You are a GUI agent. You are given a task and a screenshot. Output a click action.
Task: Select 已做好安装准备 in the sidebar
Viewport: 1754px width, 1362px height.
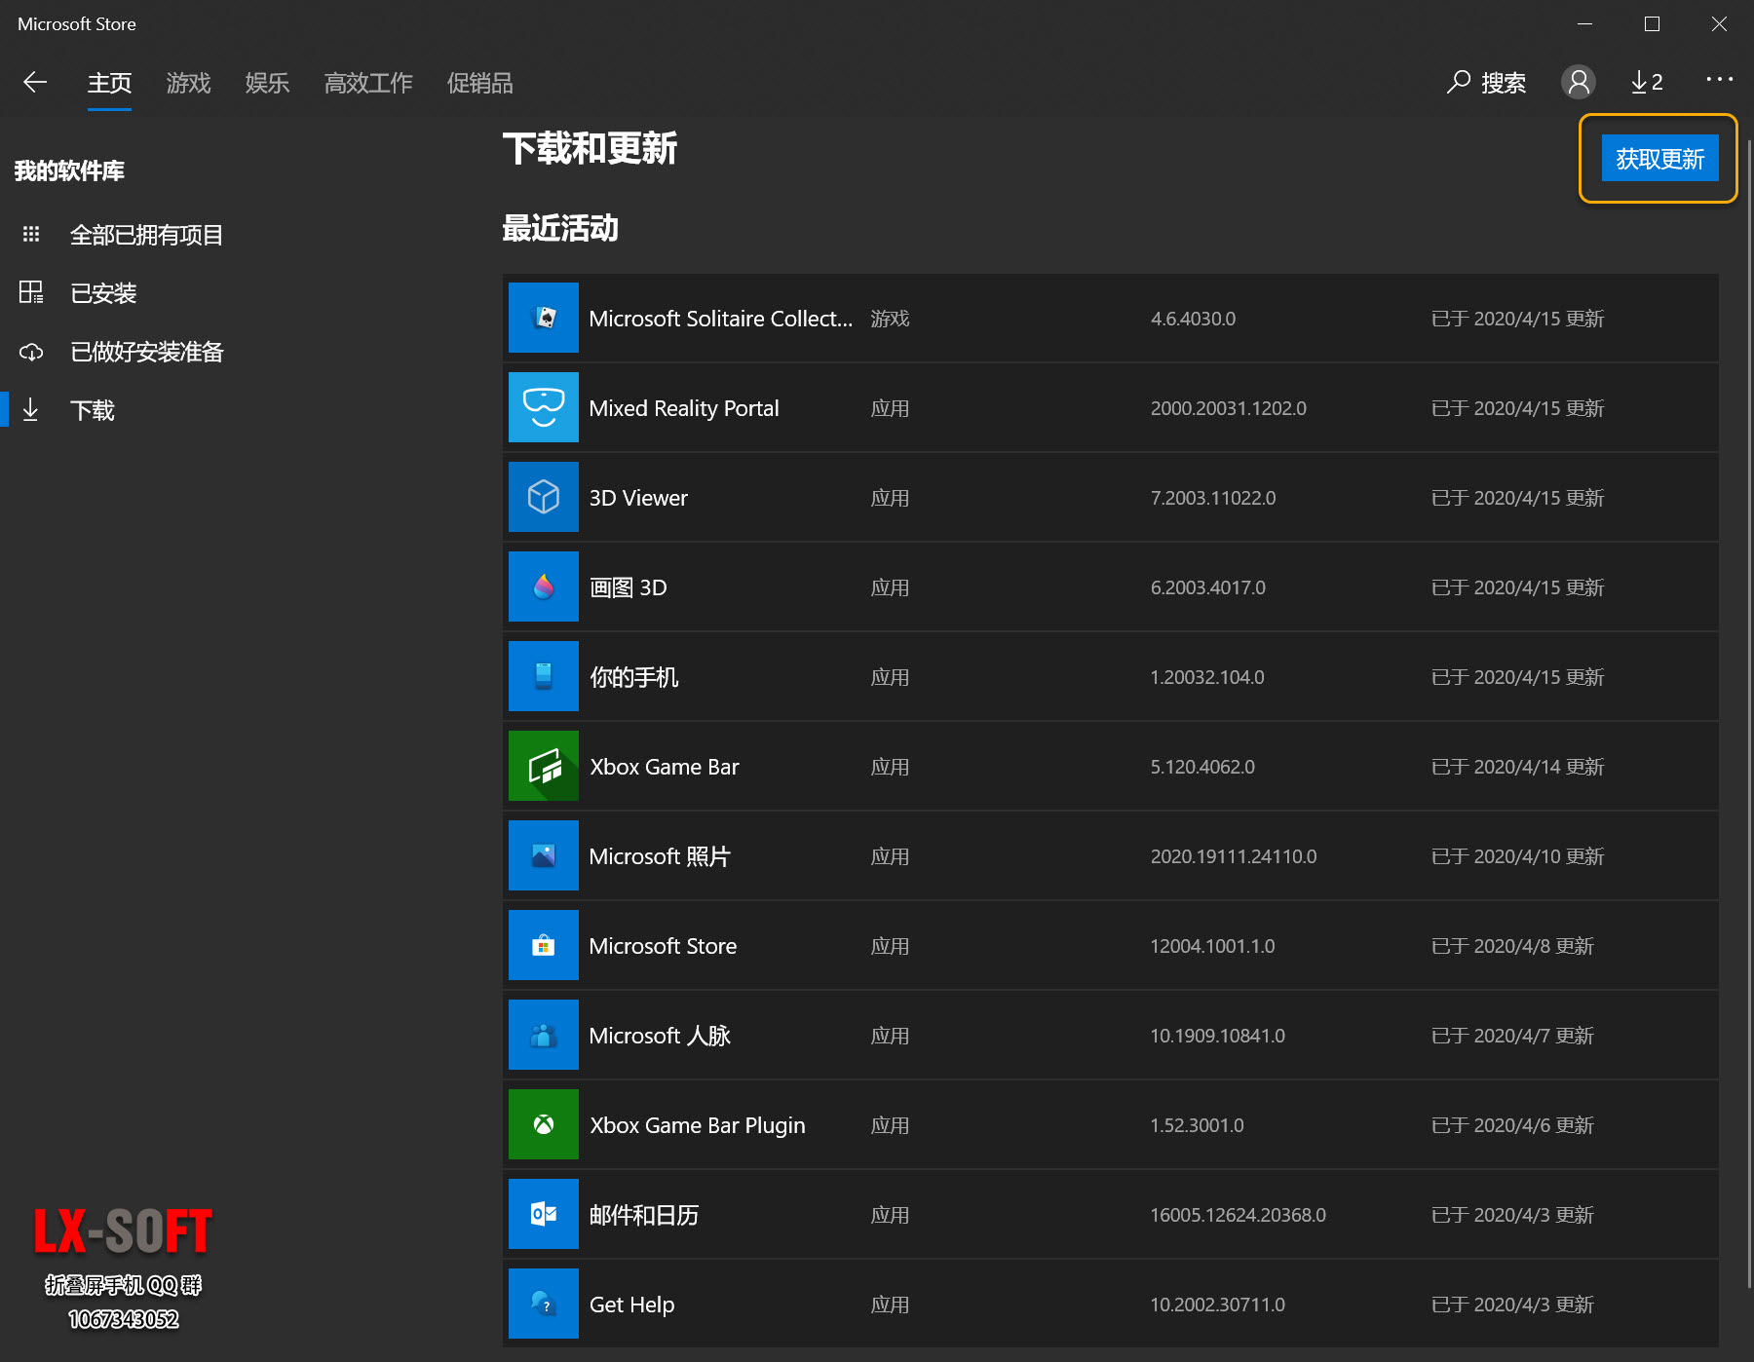pyautogui.click(x=146, y=352)
